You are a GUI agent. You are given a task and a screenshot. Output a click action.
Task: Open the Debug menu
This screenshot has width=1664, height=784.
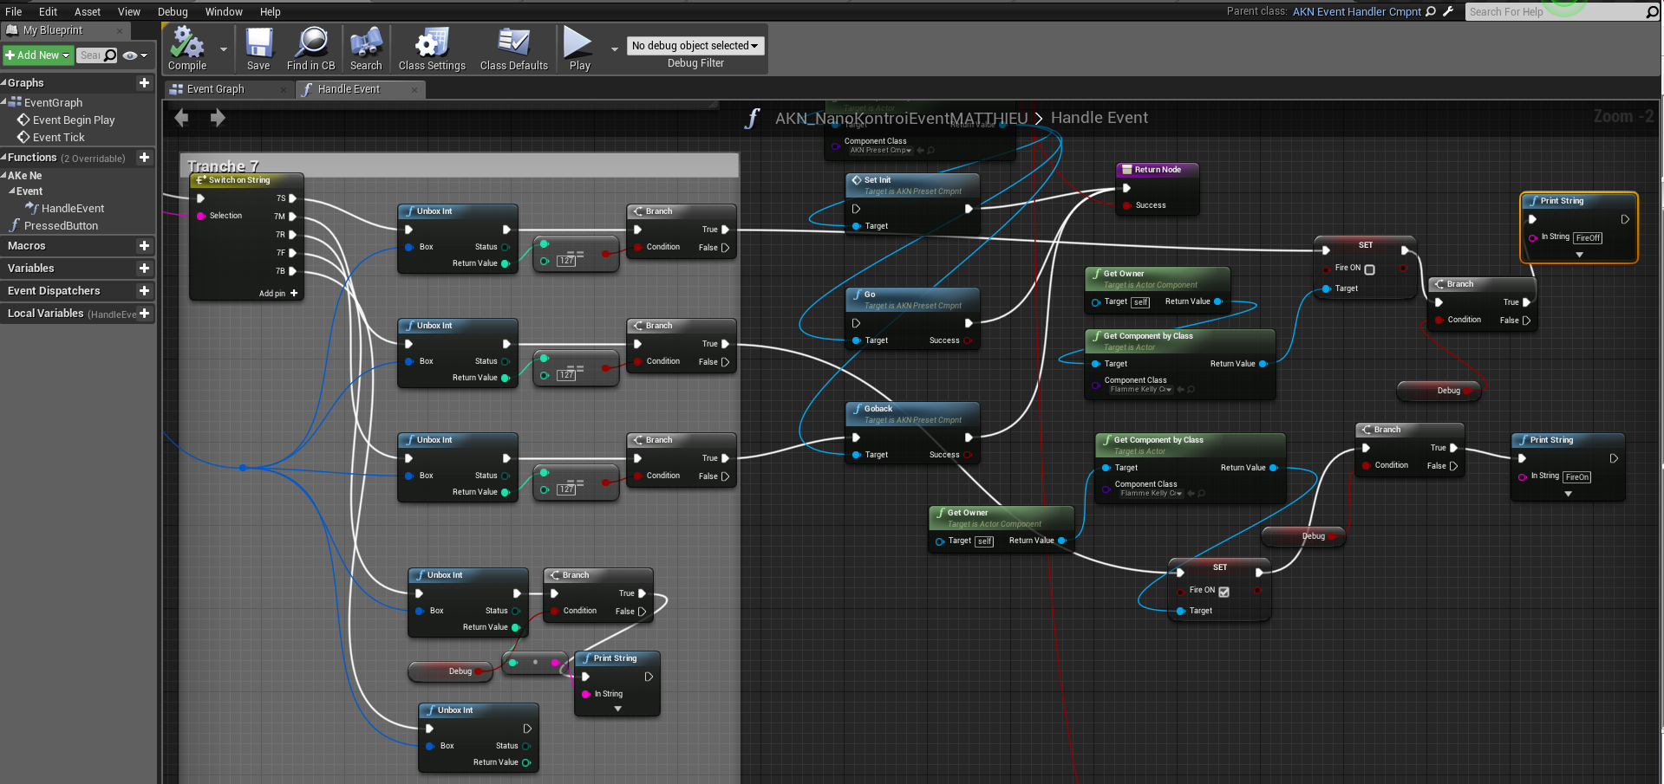pyautogui.click(x=173, y=11)
